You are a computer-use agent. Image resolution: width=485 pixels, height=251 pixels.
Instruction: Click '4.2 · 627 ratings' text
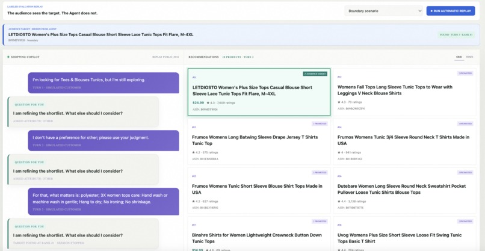click(x=206, y=202)
